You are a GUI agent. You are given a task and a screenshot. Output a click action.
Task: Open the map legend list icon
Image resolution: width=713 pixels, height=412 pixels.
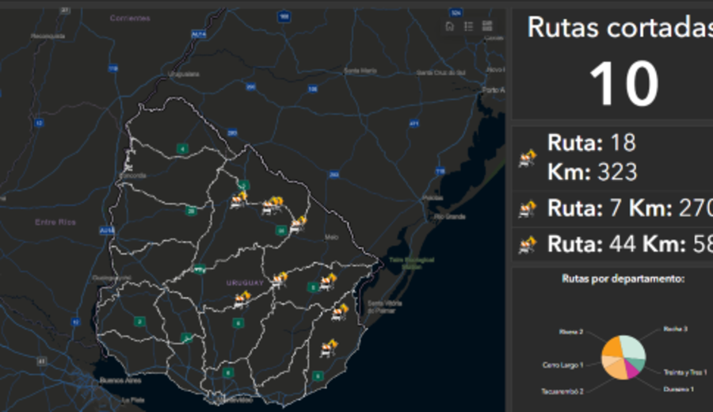point(468,26)
